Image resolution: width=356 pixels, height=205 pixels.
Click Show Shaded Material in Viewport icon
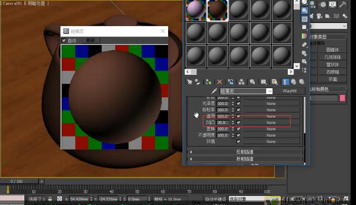pyautogui.click(x=274, y=82)
